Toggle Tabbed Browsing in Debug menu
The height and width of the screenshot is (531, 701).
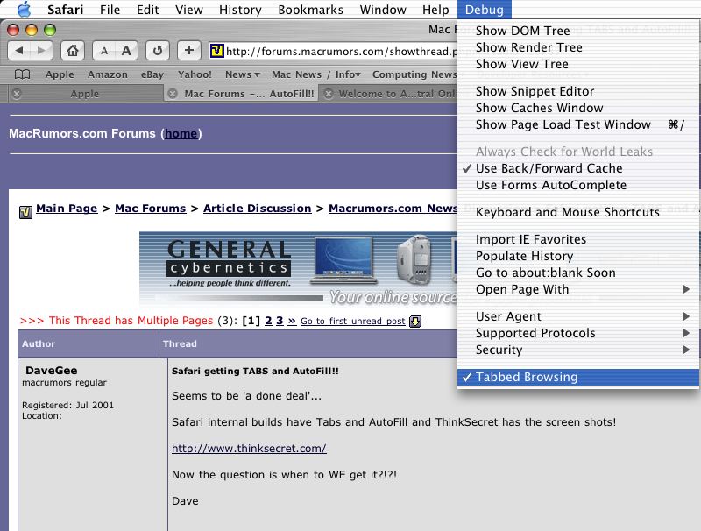pyautogui.click(x=578, y=377)
